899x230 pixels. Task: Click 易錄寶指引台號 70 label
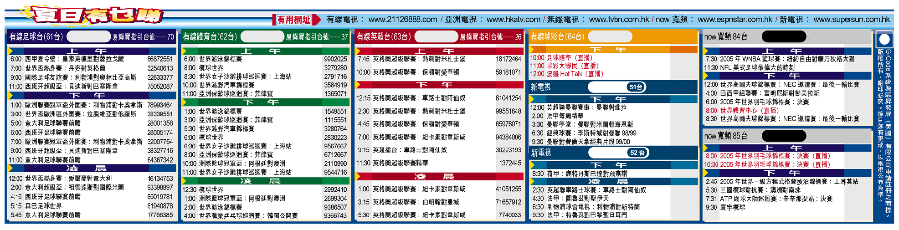pyautogui.click(x=143, y=37)
